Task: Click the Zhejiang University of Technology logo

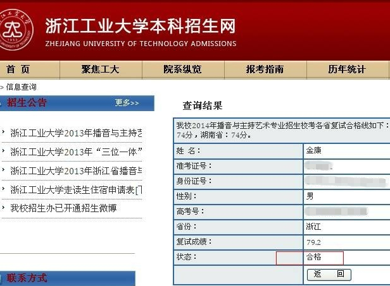Action: (x=15, y=30)
